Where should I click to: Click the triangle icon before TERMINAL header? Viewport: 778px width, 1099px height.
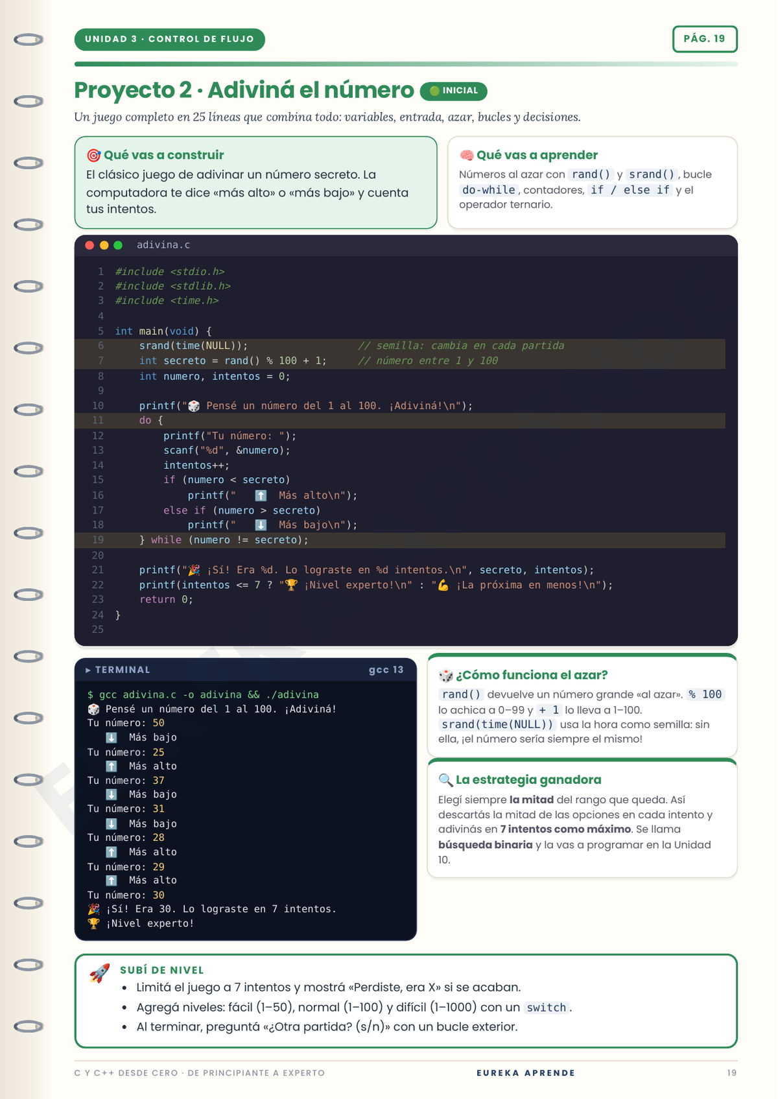[88, 670]
